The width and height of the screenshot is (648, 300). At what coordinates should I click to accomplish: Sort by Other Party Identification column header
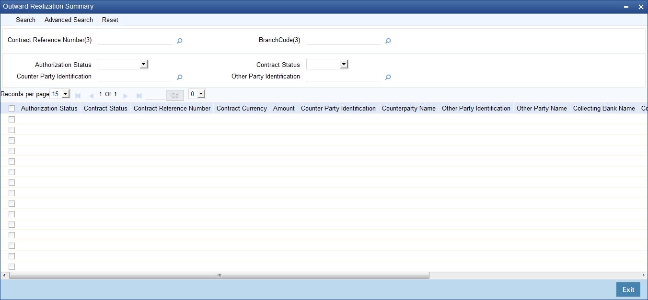point(476,109)
